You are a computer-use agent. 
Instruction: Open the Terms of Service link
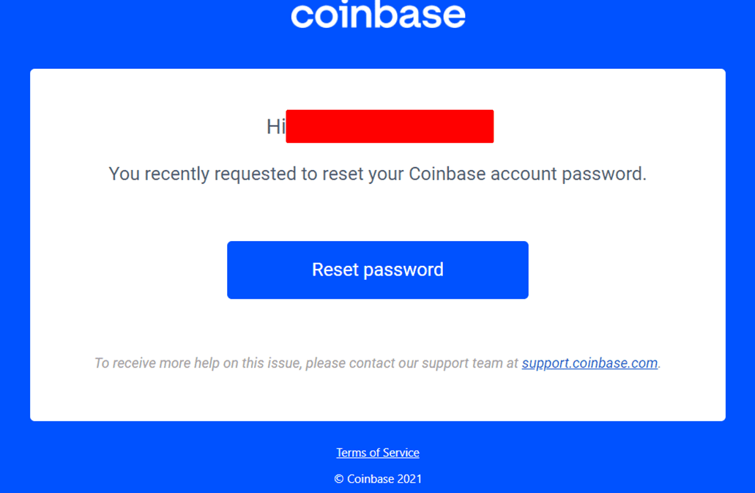click(x=378, y=453)
